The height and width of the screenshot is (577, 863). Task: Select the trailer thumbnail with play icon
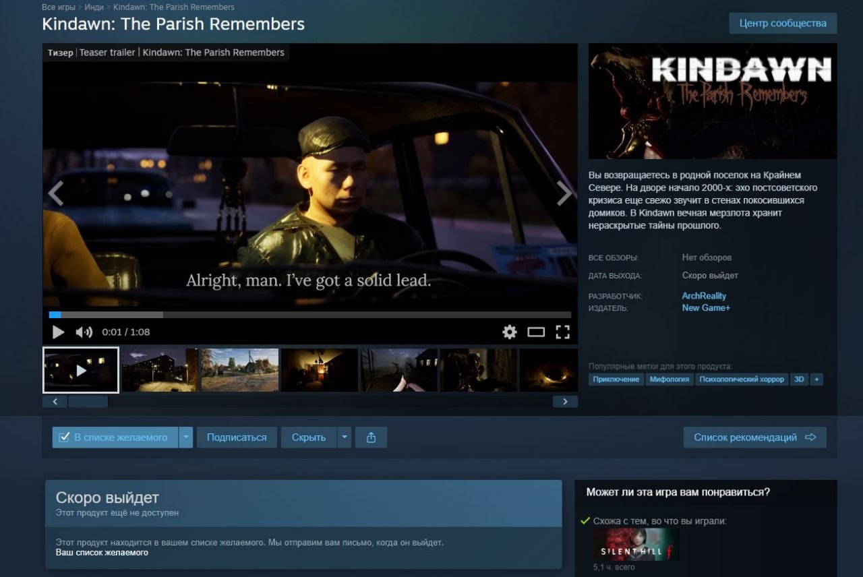[x=81, y=370]
